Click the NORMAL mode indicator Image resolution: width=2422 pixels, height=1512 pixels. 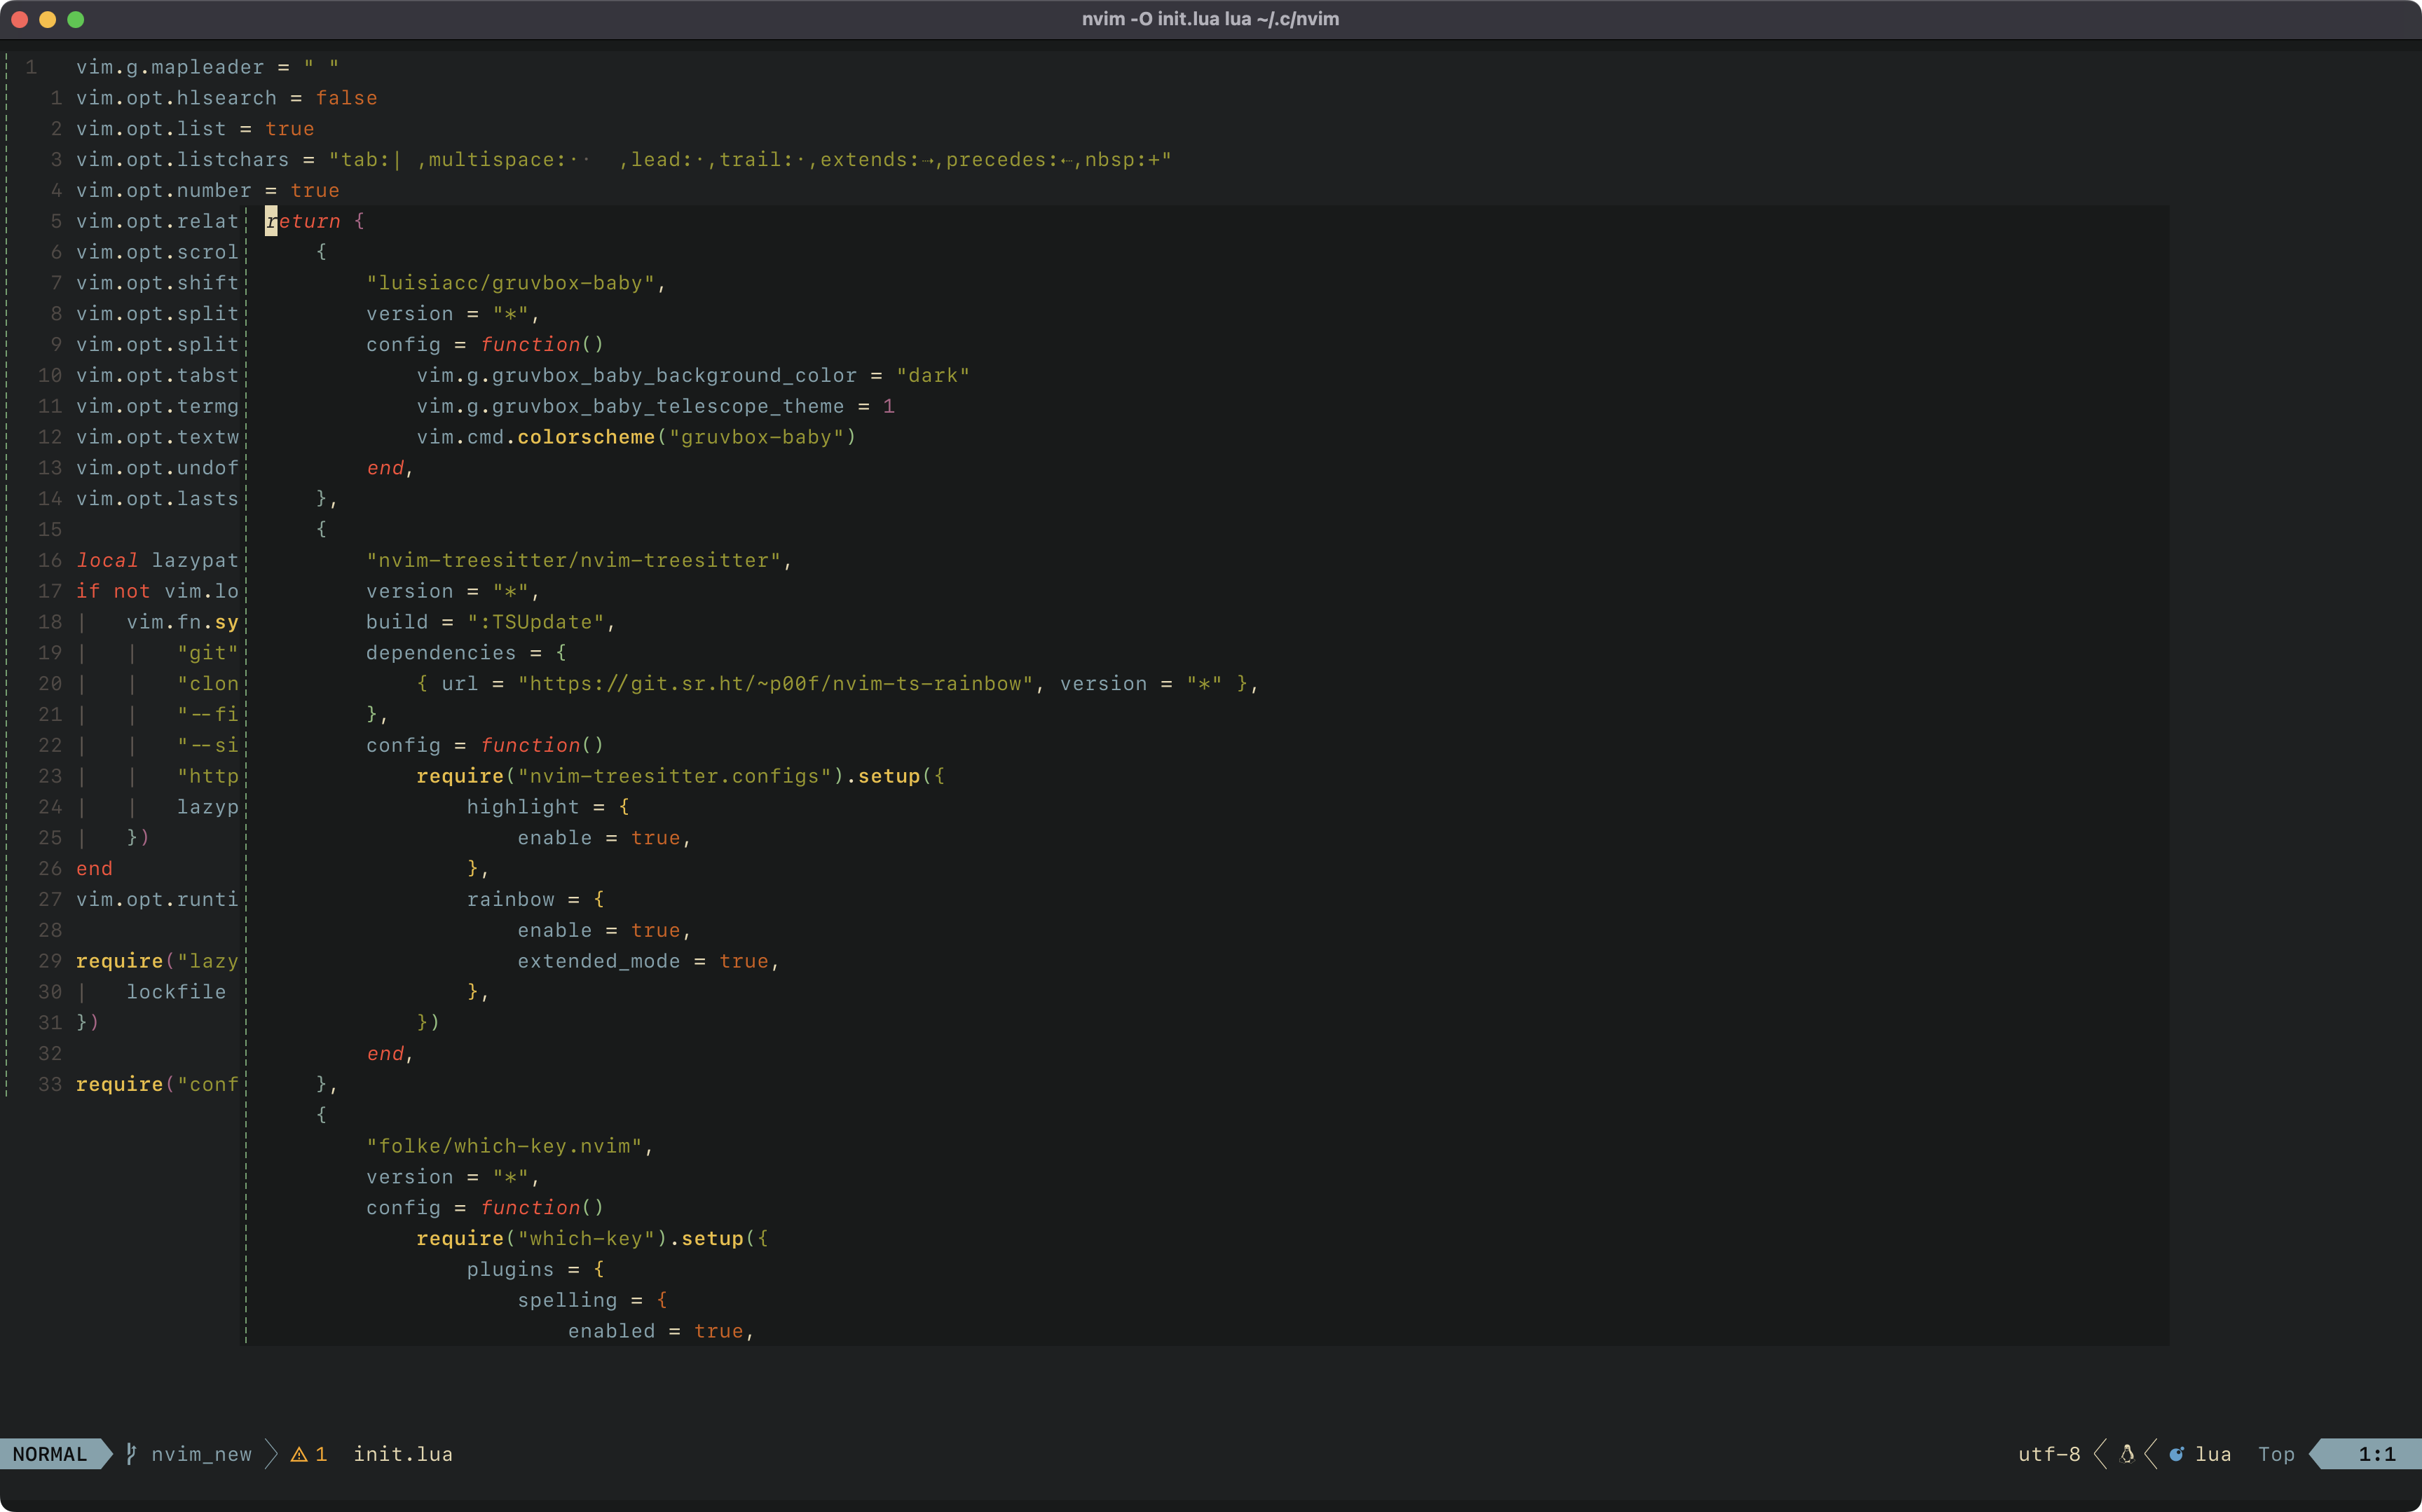coord(50,1454)
